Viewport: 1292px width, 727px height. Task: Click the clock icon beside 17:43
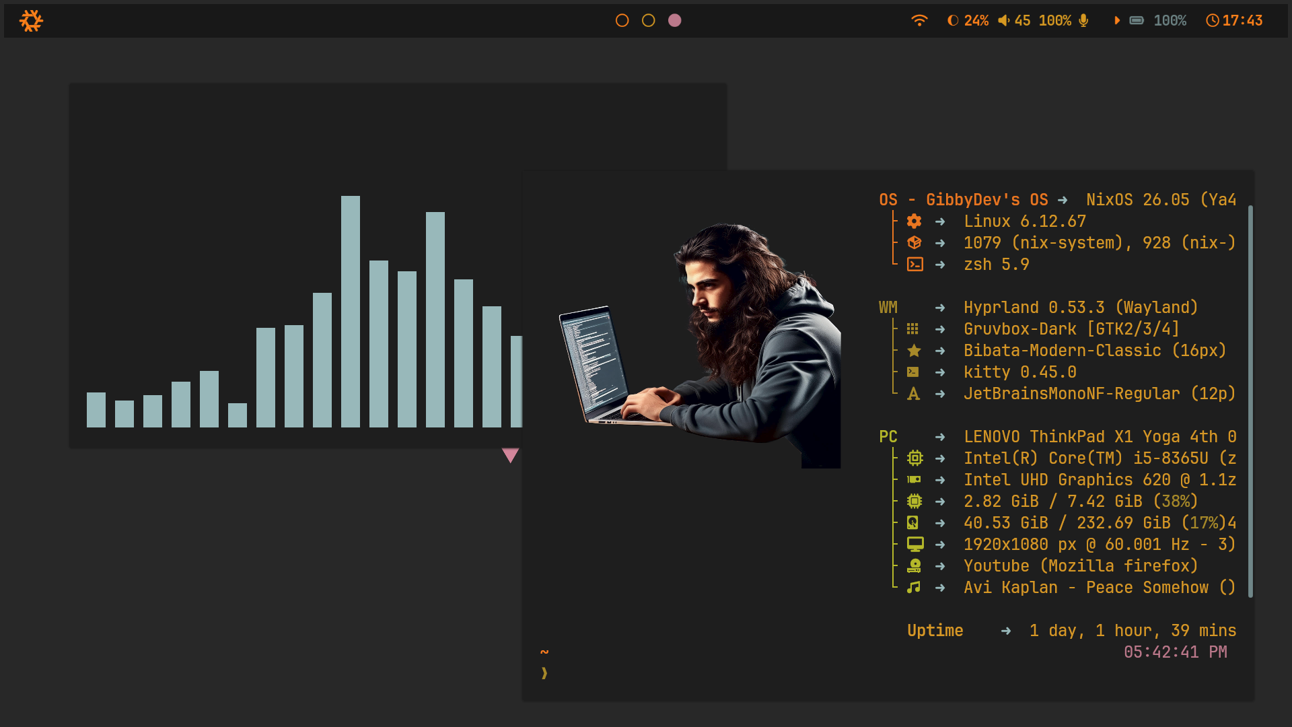pyautogui.click(x=1212, y=21)
